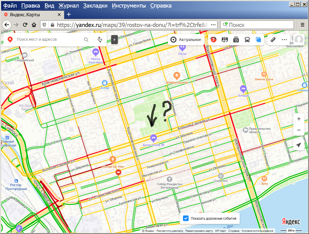Image resolution: width=309 pixels, height=234 pixels.
Task: Reload the current page
Action: (x=25, y=25)
